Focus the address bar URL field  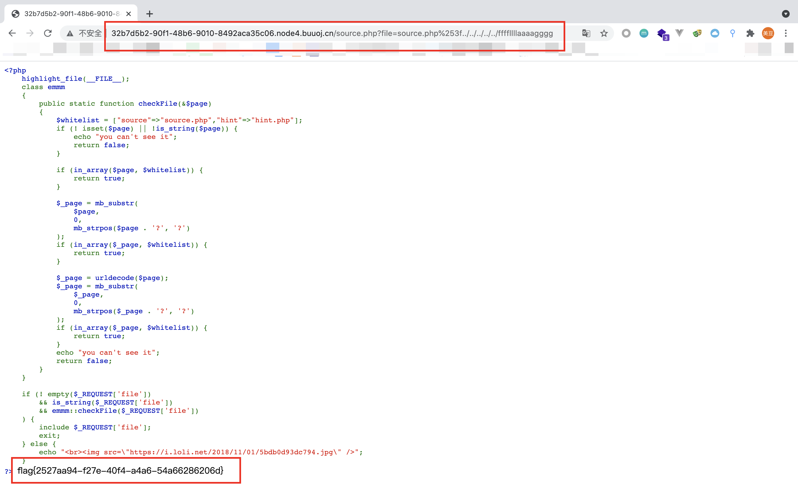point(332,33)
